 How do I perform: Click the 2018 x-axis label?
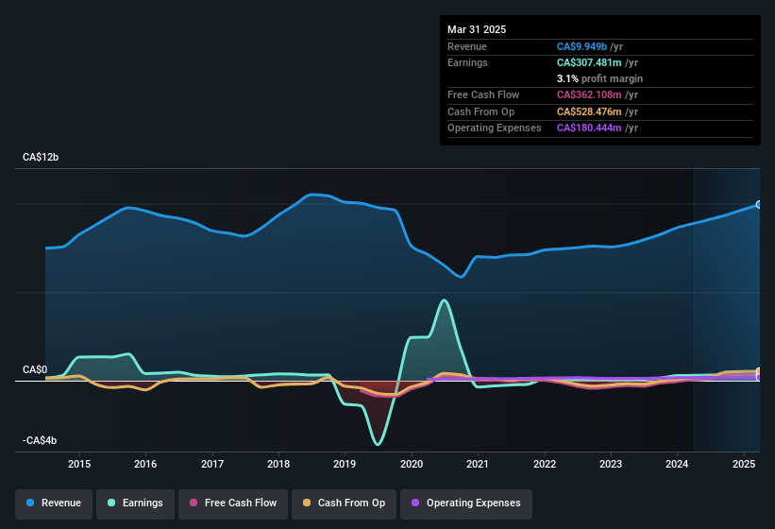click(278, 464)
